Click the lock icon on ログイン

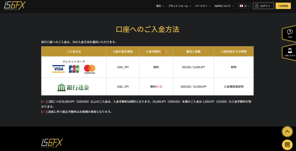(x=257, y=6)
